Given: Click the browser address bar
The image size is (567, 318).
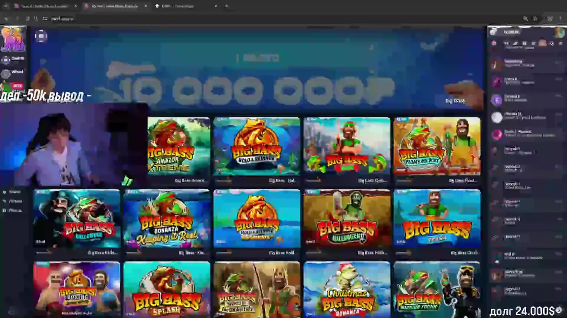Looking at the screenshot, I should point(283,19).
